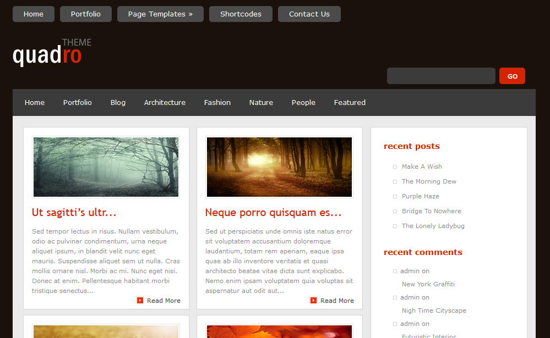Image resolution: width=550 pixels, height=338 pixels.
Task: Open the misty green forest thumbnail
Action: tap(106, 167)
